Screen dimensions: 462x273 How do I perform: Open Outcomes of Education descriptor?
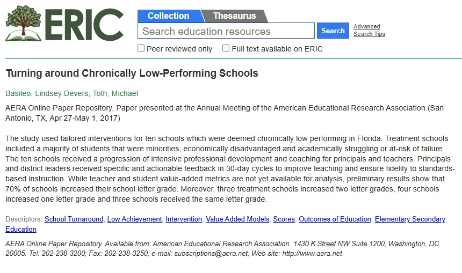tap(335, 219)
